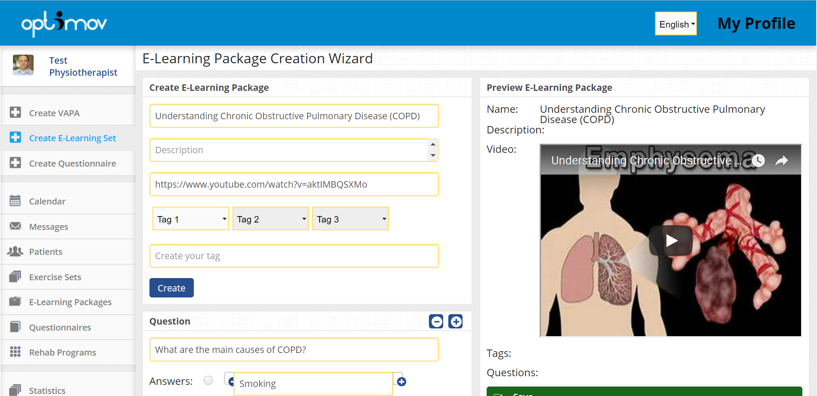
Task: Click the blue Create tag button
Action: [171, 288]
